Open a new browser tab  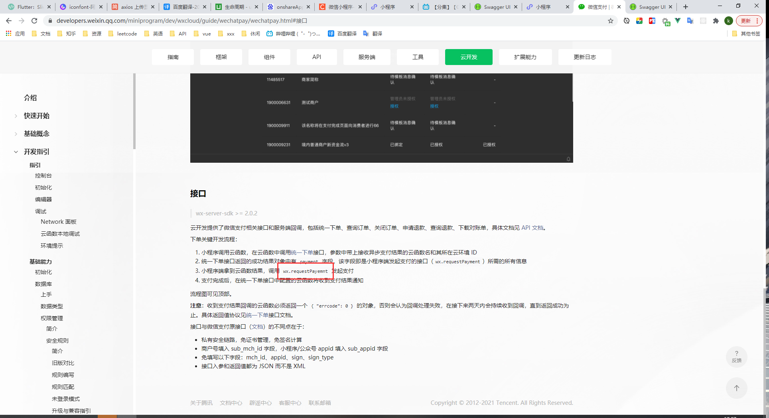click(x=686, y=7)
